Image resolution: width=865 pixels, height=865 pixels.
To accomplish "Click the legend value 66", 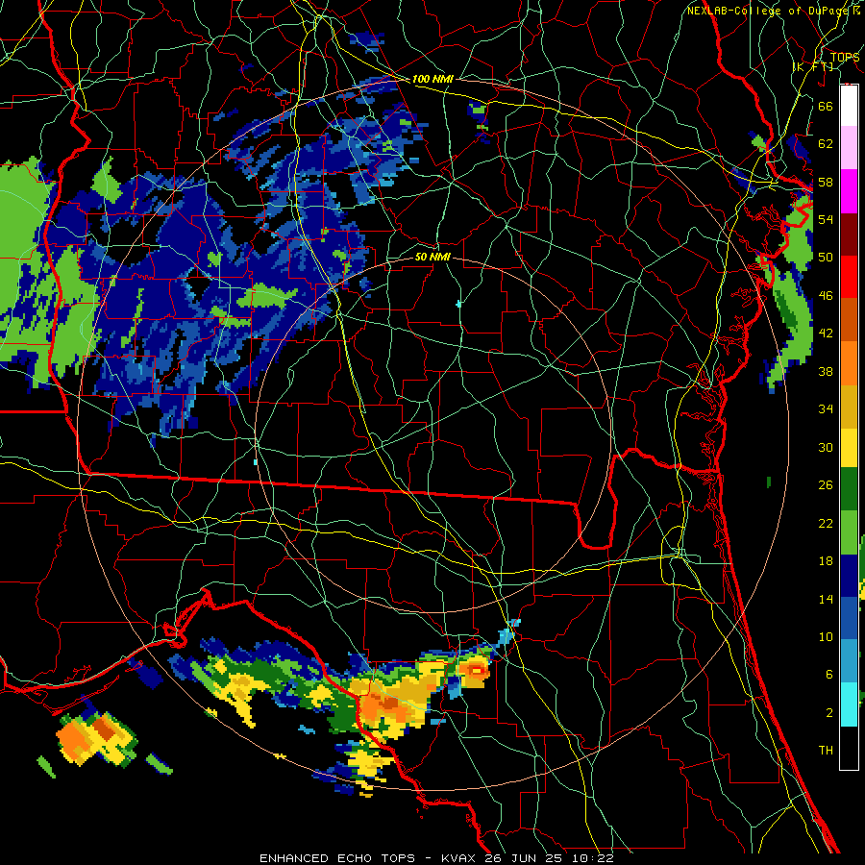I will [x=826, y=106].
